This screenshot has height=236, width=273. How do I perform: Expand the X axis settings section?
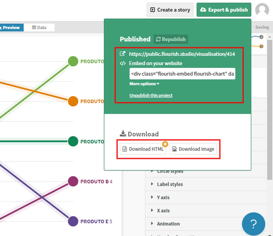tap(164, 210)
